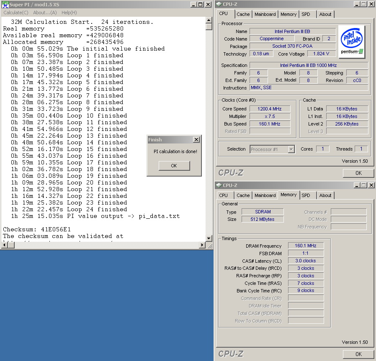Switch to About tab in bottom CPU-Z
Screen dimensions: 376x361
pos(325,195)
